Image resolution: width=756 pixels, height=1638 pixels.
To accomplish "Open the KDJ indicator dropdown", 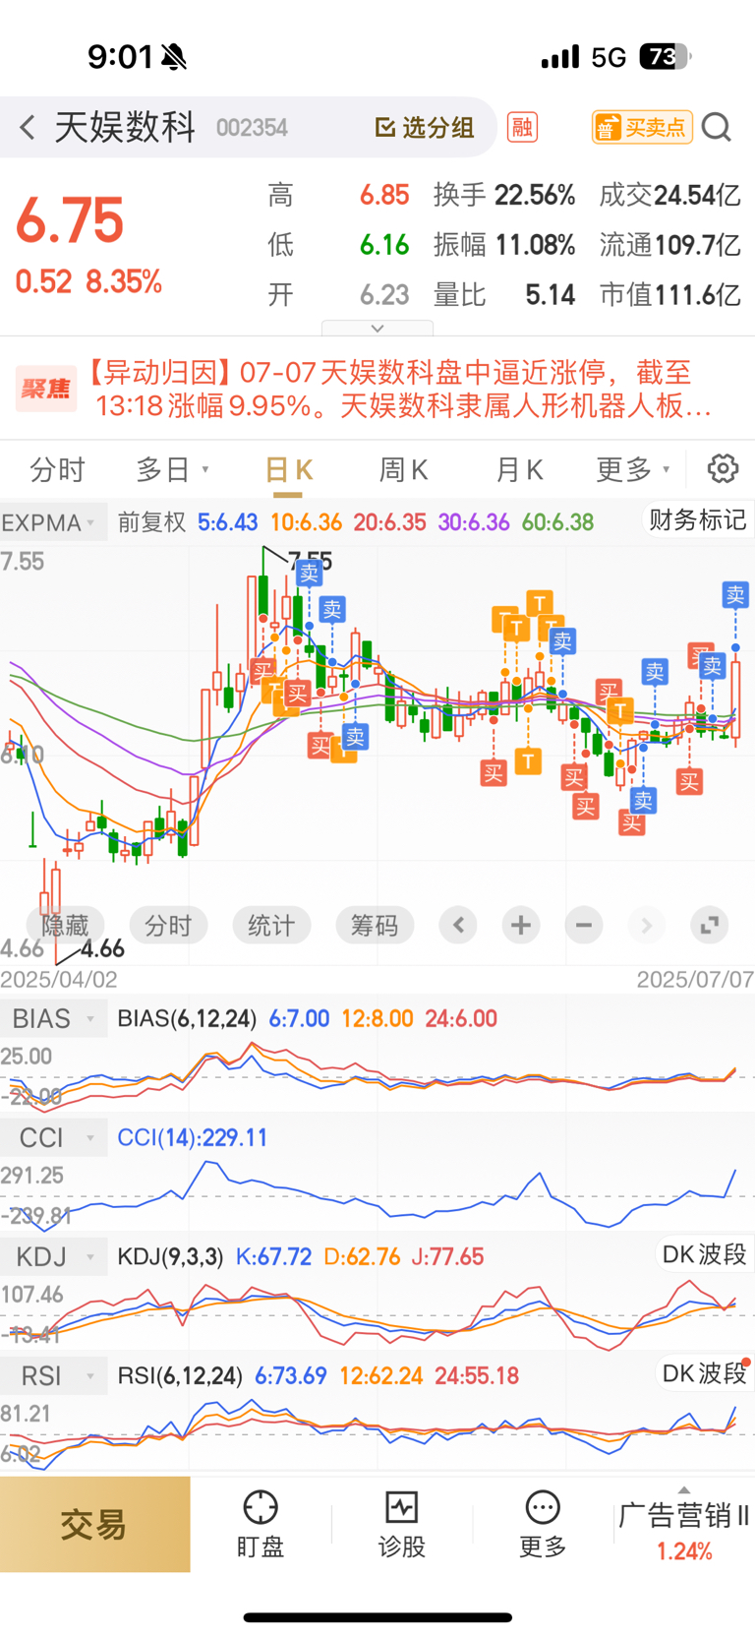I will (x=53, y=1256).
